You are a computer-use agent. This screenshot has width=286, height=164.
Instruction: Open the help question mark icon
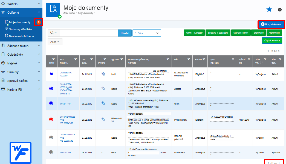[280, 10]
